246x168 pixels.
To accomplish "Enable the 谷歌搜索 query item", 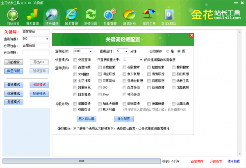I will (124, 68).
